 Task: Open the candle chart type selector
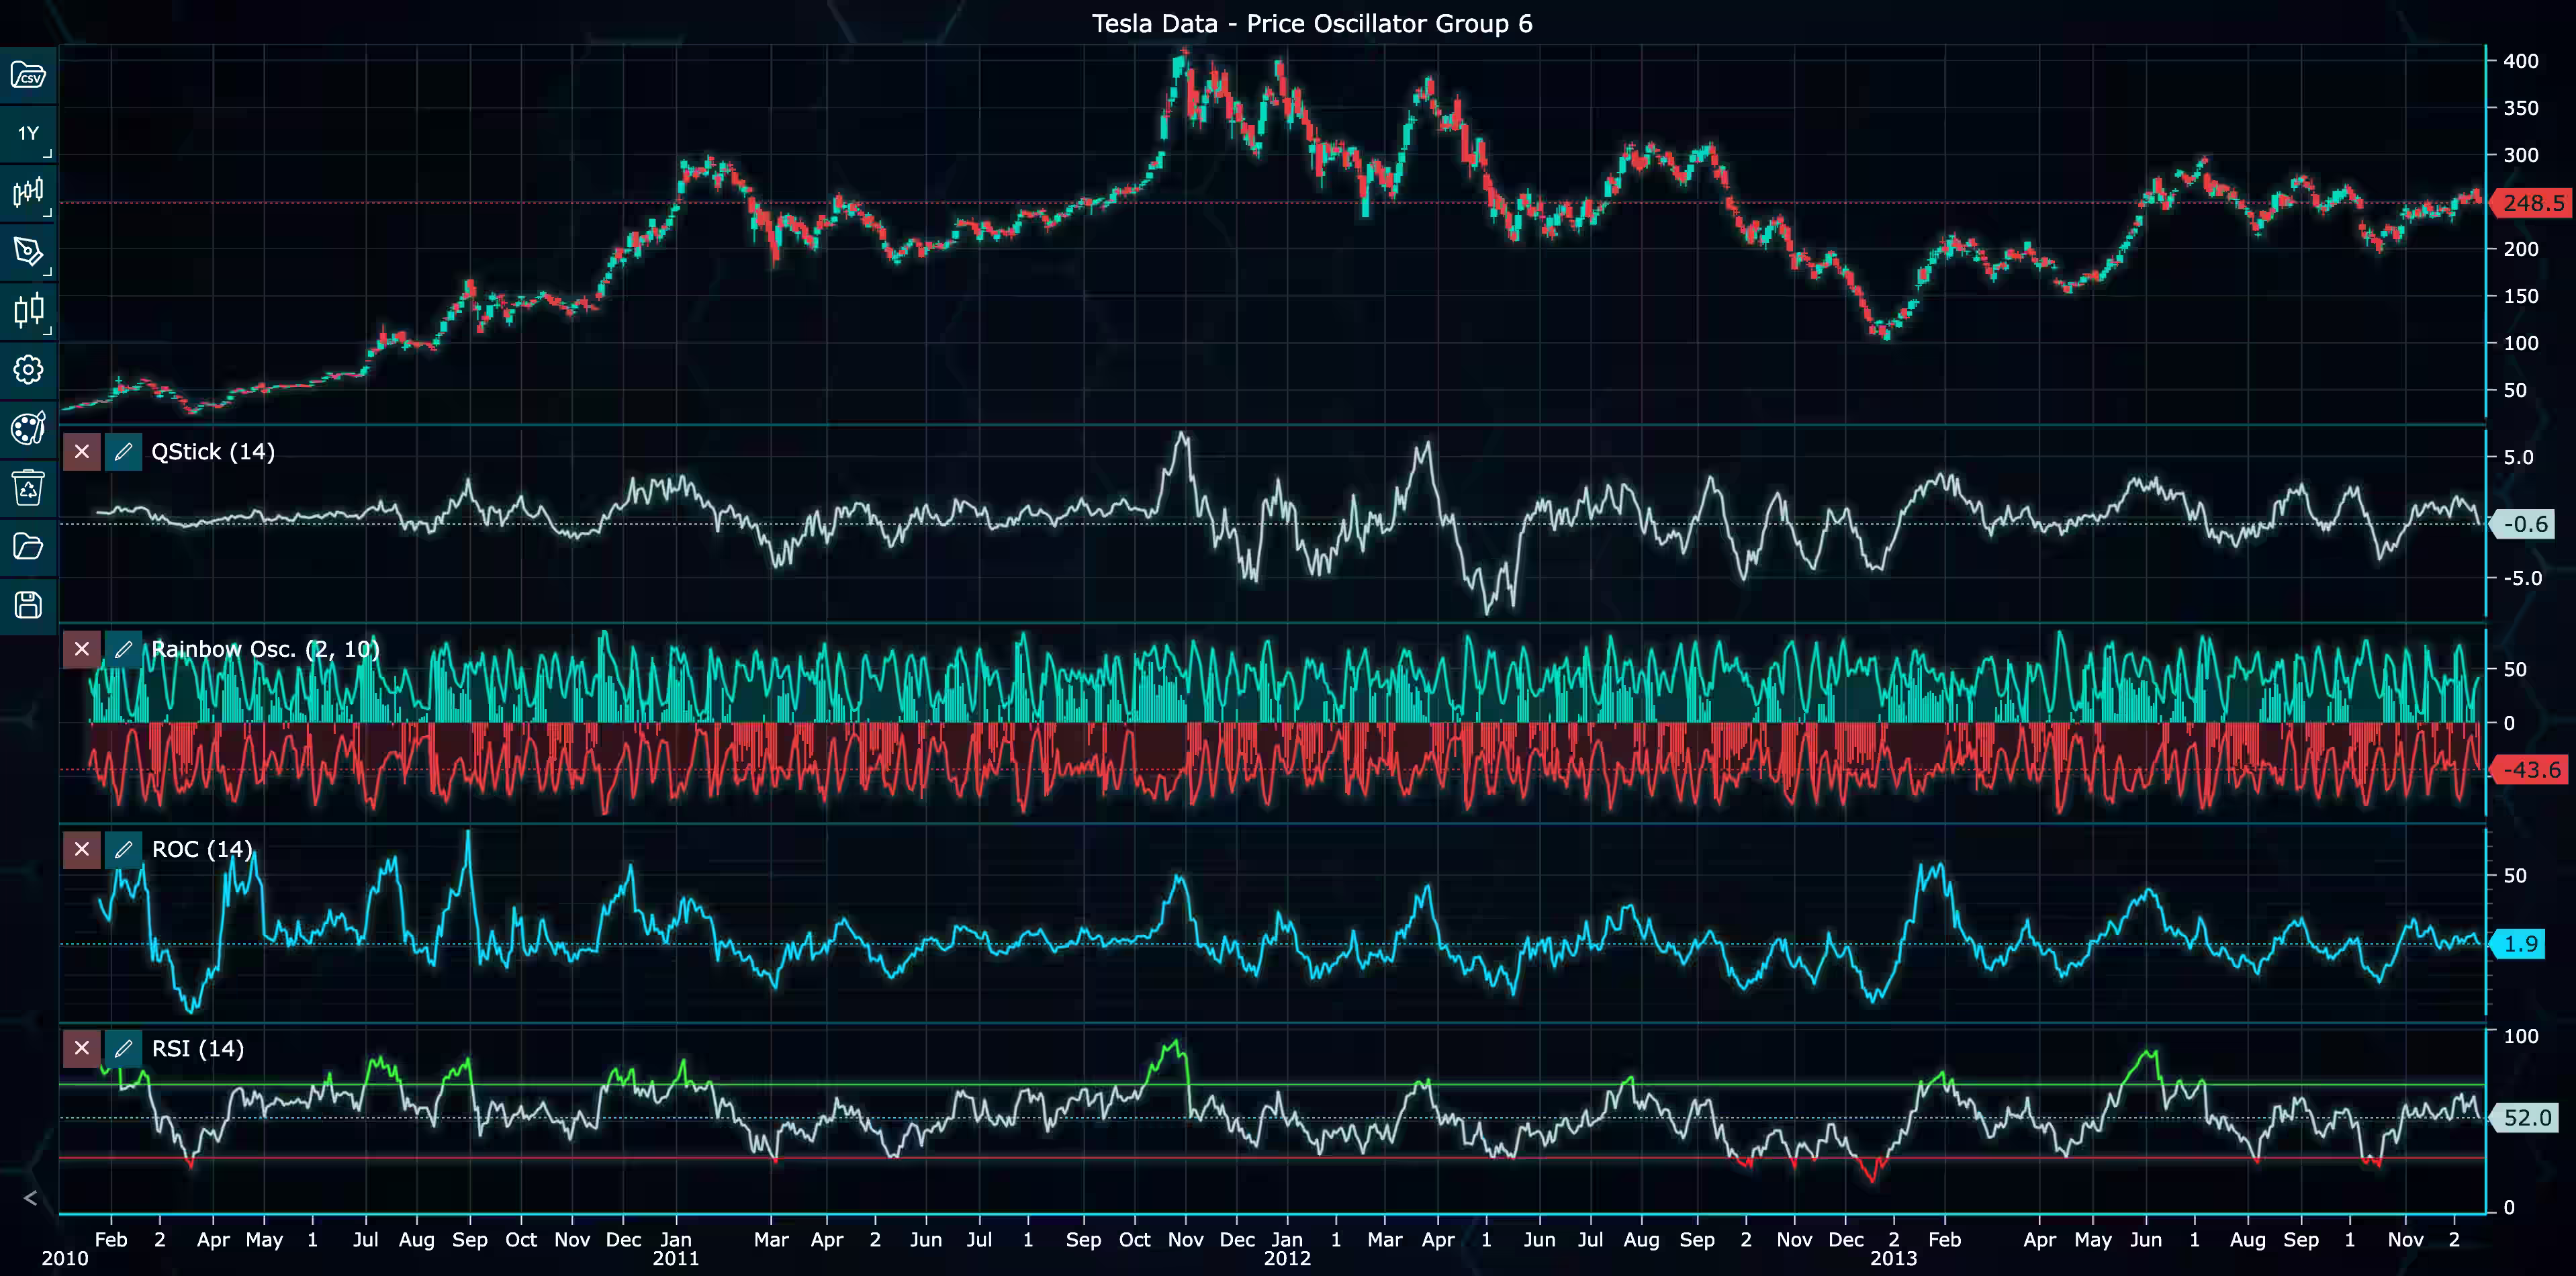pos(28,310)
